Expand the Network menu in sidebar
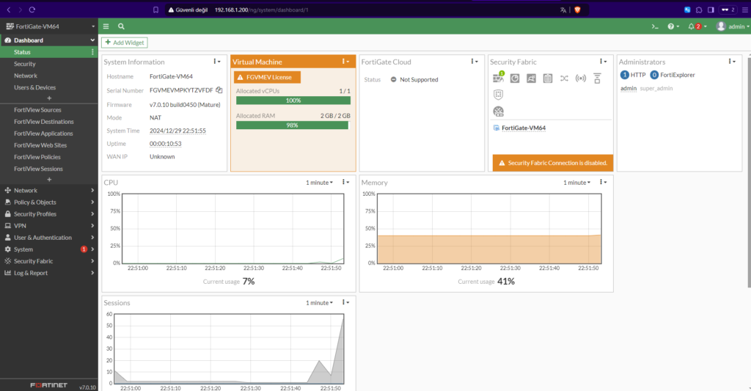Viewport: 751px width, 391px height. [x=49, y=190]
